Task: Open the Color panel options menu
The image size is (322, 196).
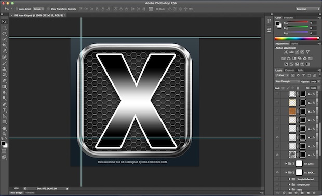Action: [319, 18]
